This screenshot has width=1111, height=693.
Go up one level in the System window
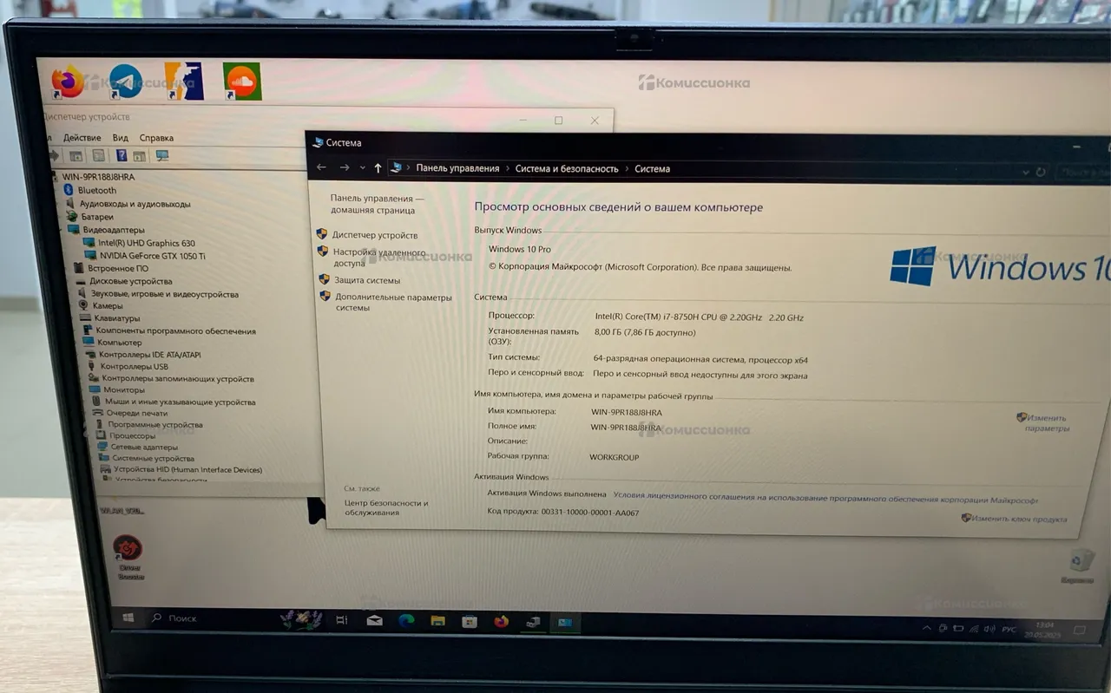pos(378,168)
